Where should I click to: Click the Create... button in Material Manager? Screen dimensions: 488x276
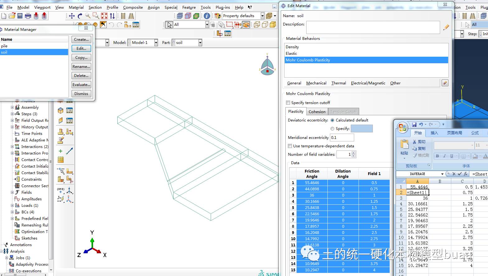coord(81,40)
